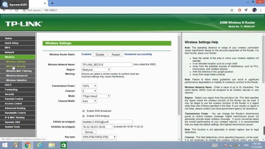Open File Explorer from taskbar

point(52,145)
